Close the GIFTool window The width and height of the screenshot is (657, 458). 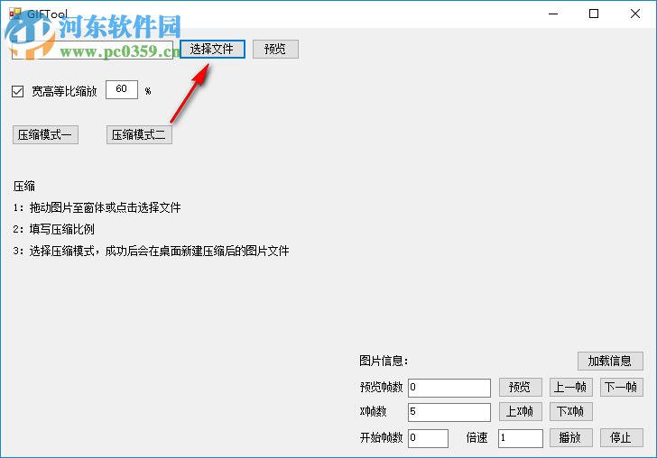tap(634, 14)
